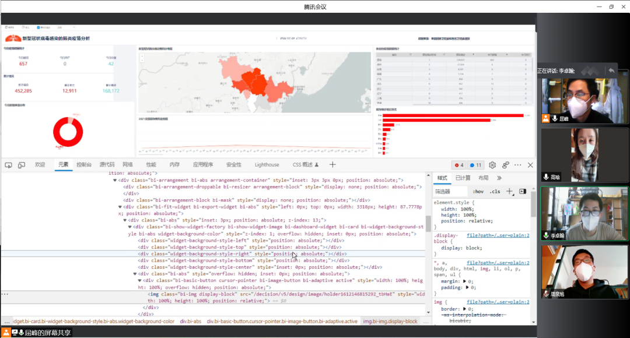Click the feedback person icon in DevTools
This screenshot has width=630, height=338.
click(505, 165)
